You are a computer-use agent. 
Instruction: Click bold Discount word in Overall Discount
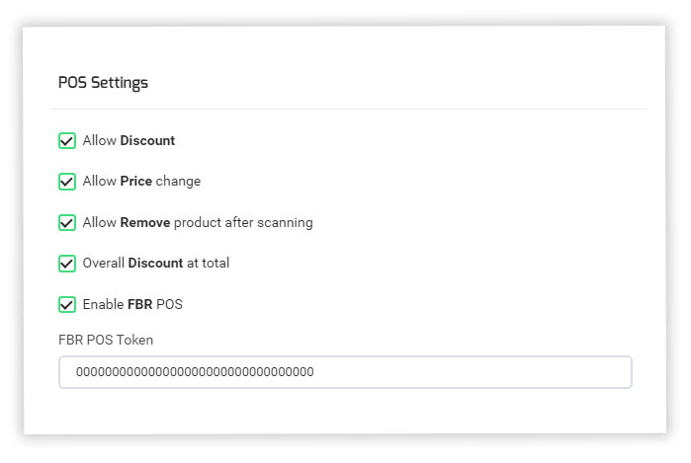tap(155, 263)
